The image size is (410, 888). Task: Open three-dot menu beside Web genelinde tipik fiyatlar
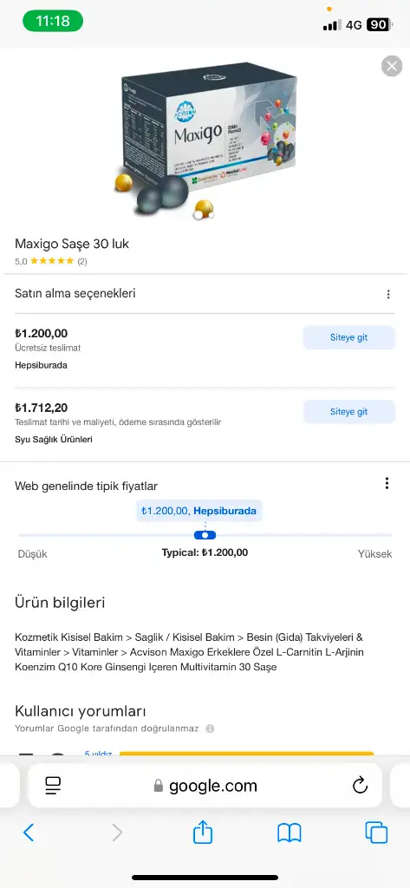(387, 483)
